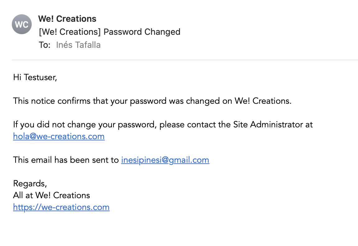Open the hola@we-creations.com email link
The height and width of the screenshot is (246, 358).
59,136
